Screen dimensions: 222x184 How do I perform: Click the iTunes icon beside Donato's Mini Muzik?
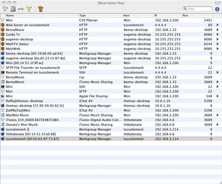coord(3,124)
